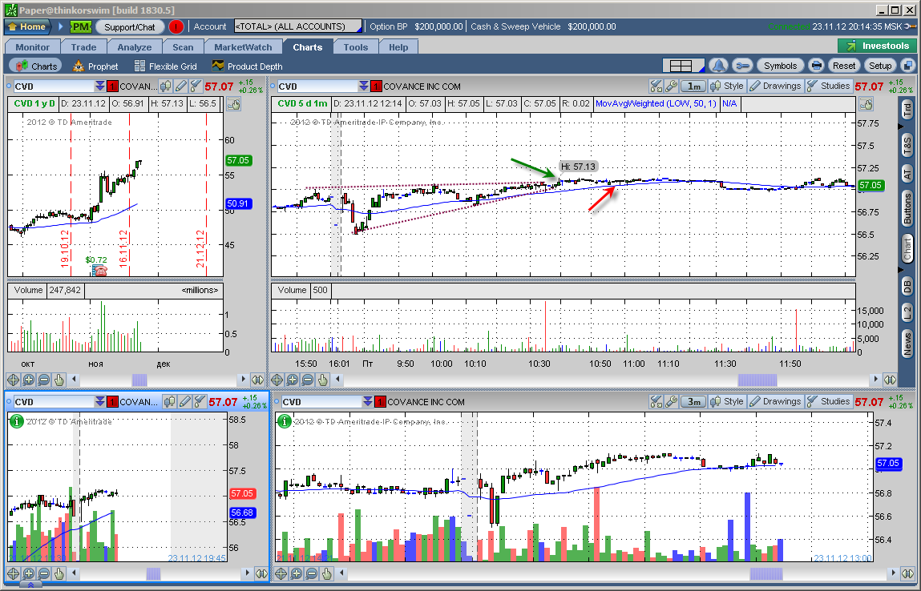Detach the window using icon beside Setup
921x591 pixels.
tap(907, 66)
